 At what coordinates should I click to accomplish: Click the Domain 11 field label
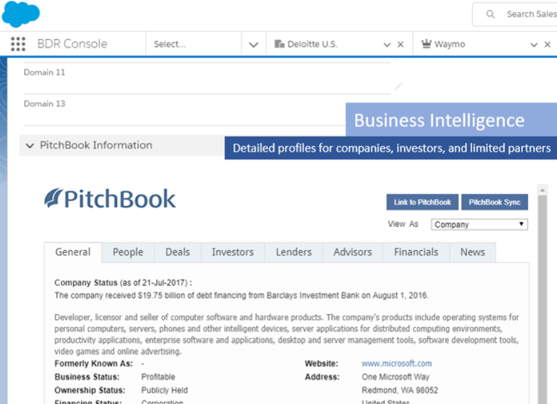[x=45, y=72]
